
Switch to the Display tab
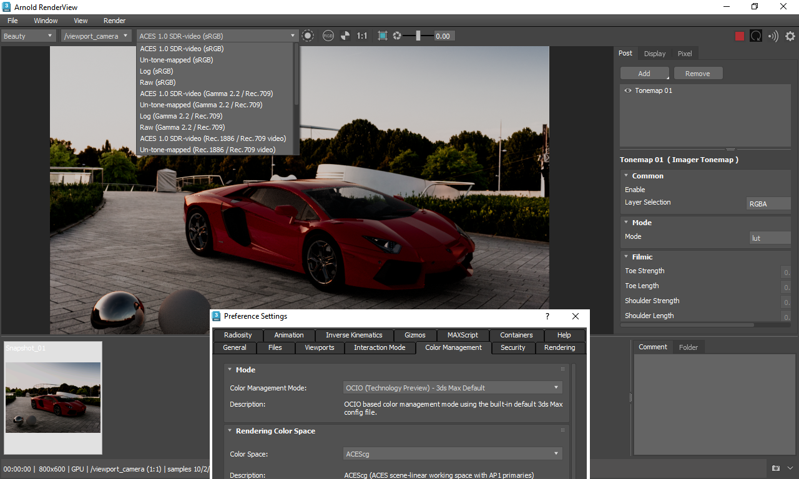coord(654,54)
